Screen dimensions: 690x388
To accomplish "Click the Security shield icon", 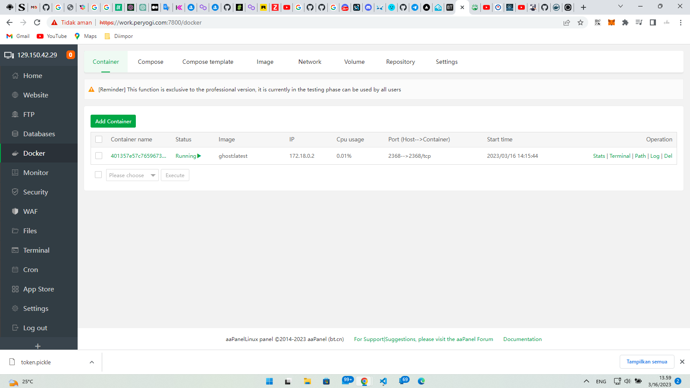I will click(15, 192).
